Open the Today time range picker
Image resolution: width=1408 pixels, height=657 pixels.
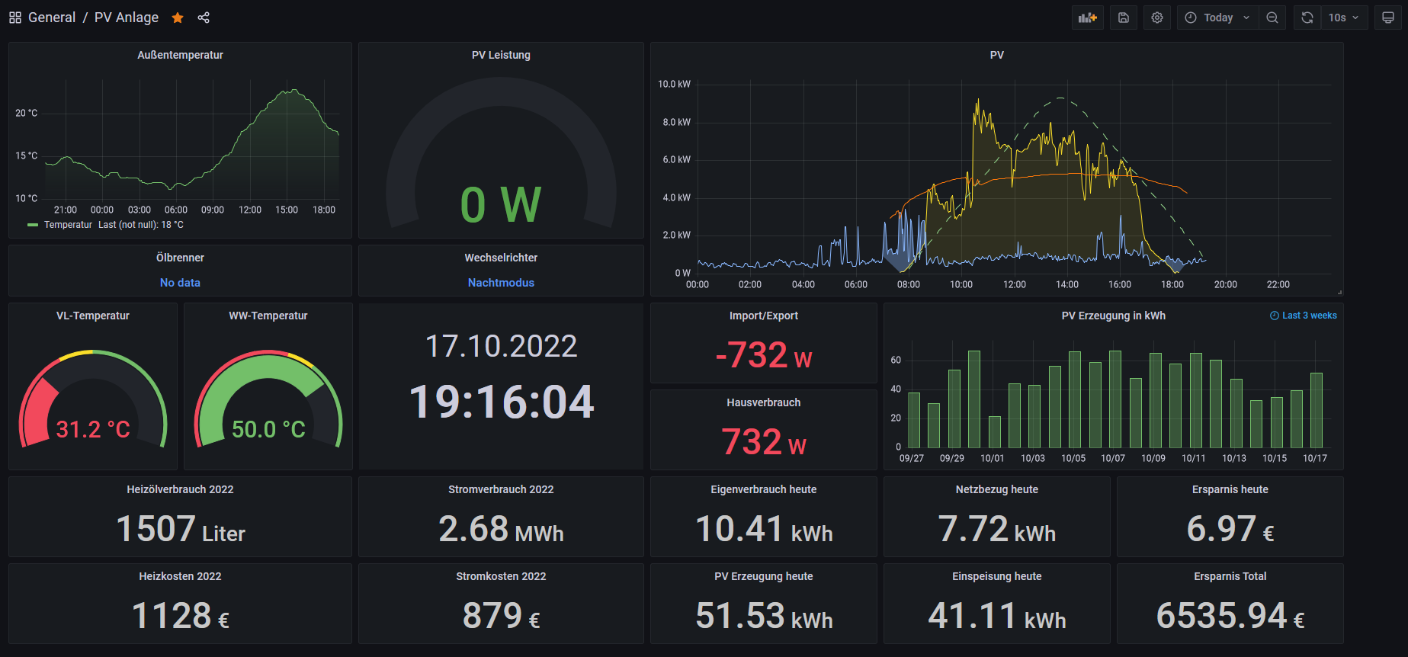click(1218, 18)
